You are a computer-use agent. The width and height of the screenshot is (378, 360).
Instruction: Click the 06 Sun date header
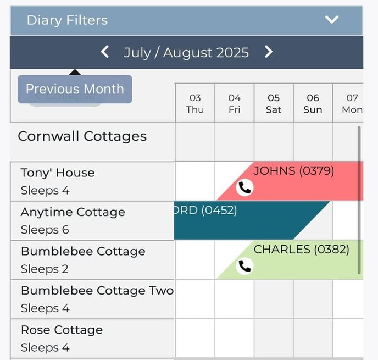point(313,103)
